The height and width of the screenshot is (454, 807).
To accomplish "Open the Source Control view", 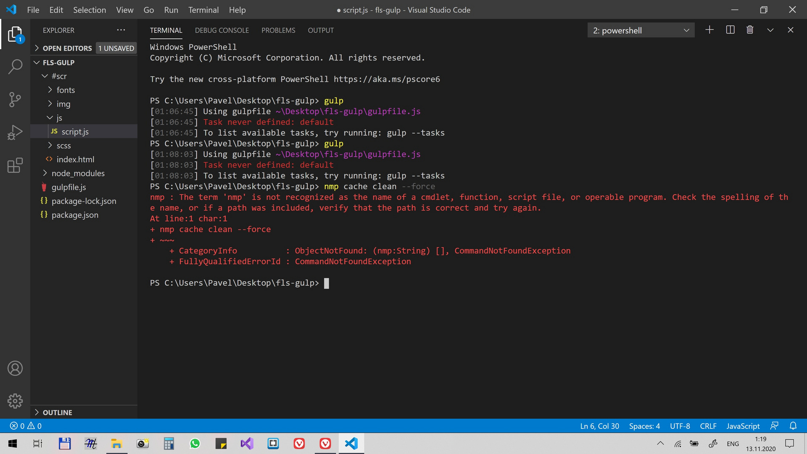I will pos(15,100).
